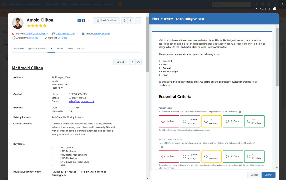
Task: Submit the interview evaluation form
Action: [x=268, y=175]
